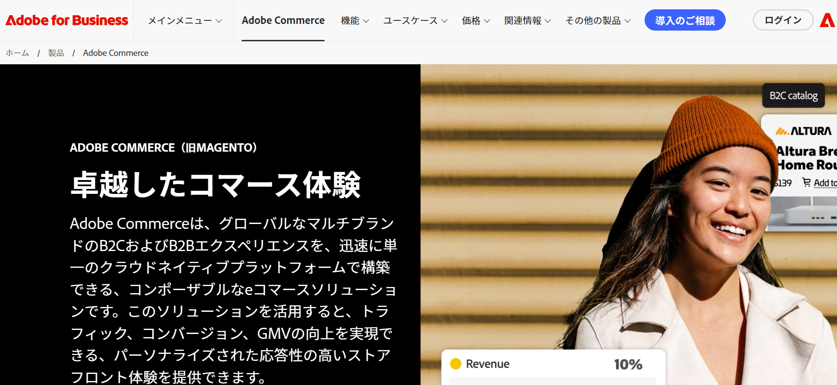Click the yellow Revenue indicator dot
837x385 pixels.
[x=456, y=364]
